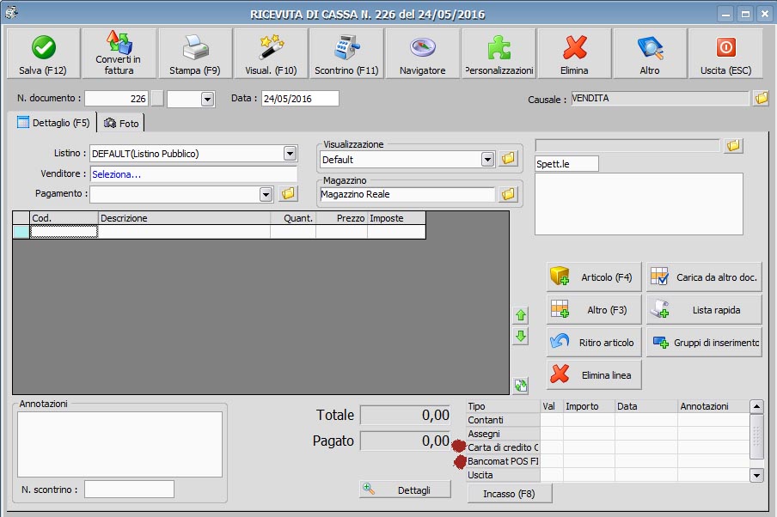Issue receipt with Scontrino (F11)
This screenshot has width=777, height=517.
point(346,53)
